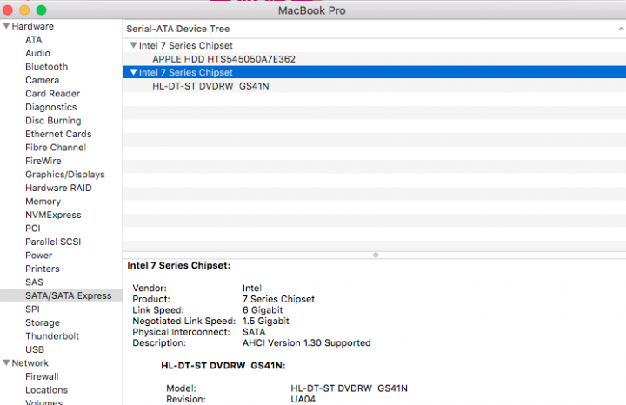This screenshot has width=626, height=405.
Task: Select NVMExpress in the sidebar
Action: click(53, 215)
